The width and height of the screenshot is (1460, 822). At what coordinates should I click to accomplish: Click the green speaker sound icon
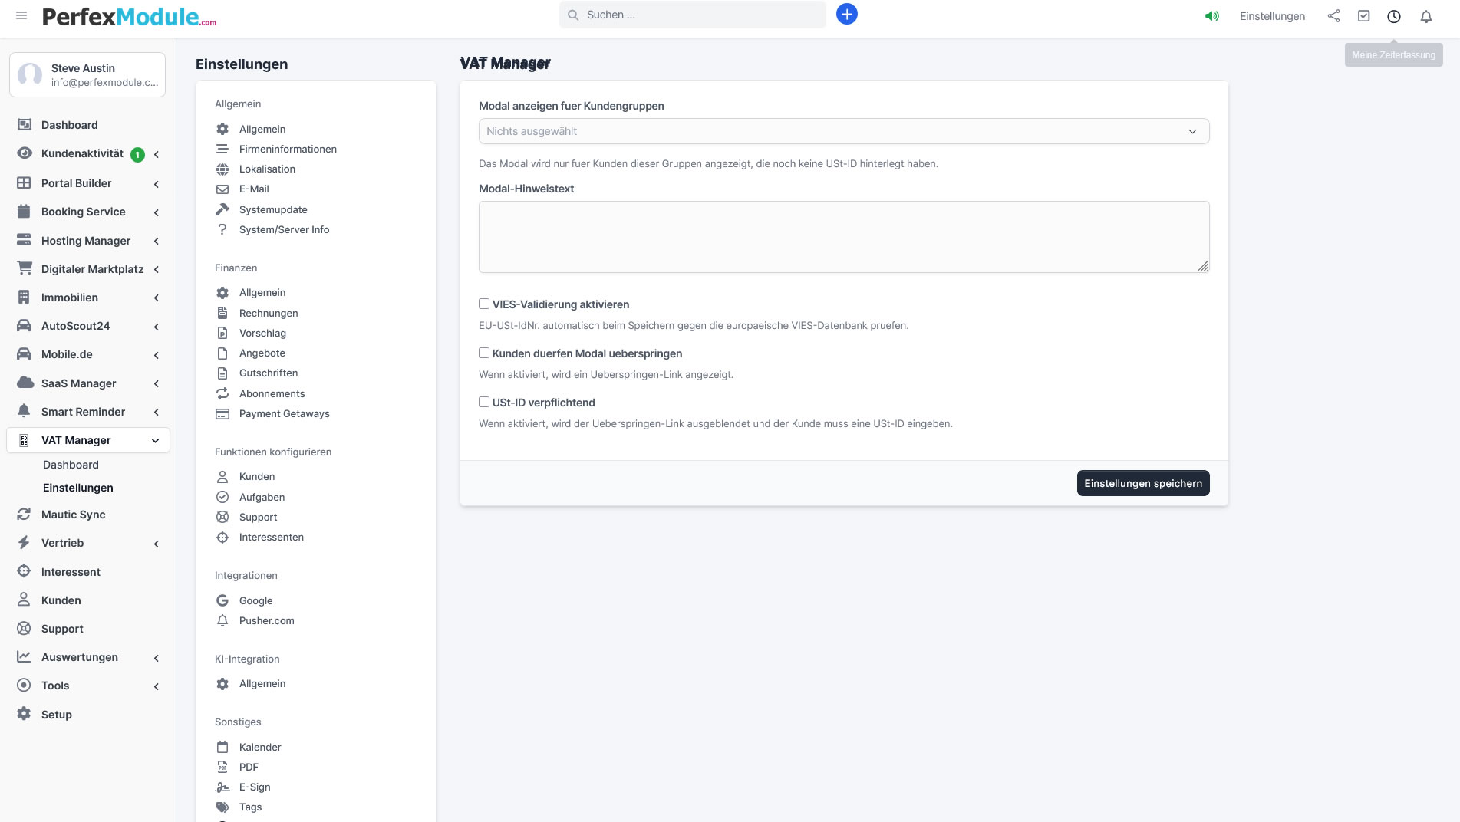[x=1212, y=16]
